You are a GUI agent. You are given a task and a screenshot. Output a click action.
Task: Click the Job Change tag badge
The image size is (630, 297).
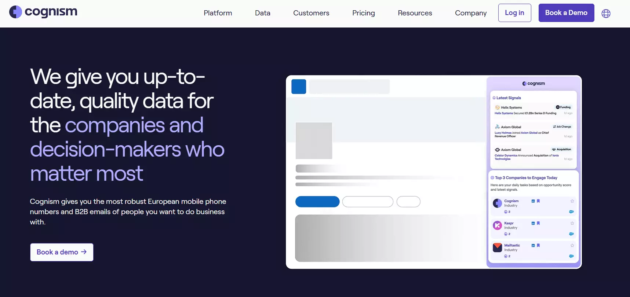point(562,126)
